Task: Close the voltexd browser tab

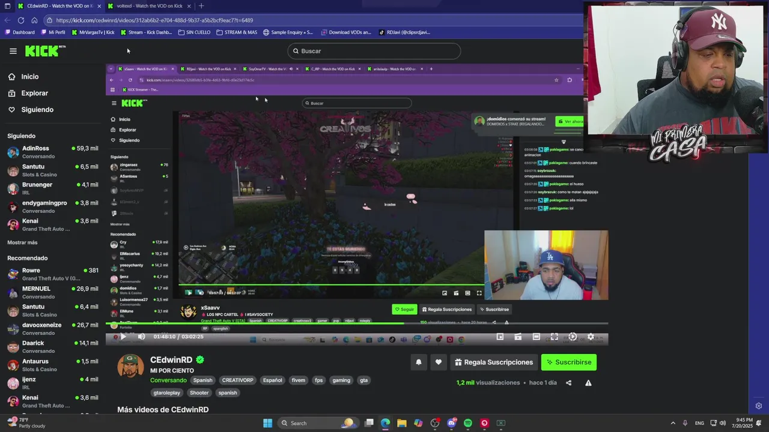Action: (x=189, y=6)
